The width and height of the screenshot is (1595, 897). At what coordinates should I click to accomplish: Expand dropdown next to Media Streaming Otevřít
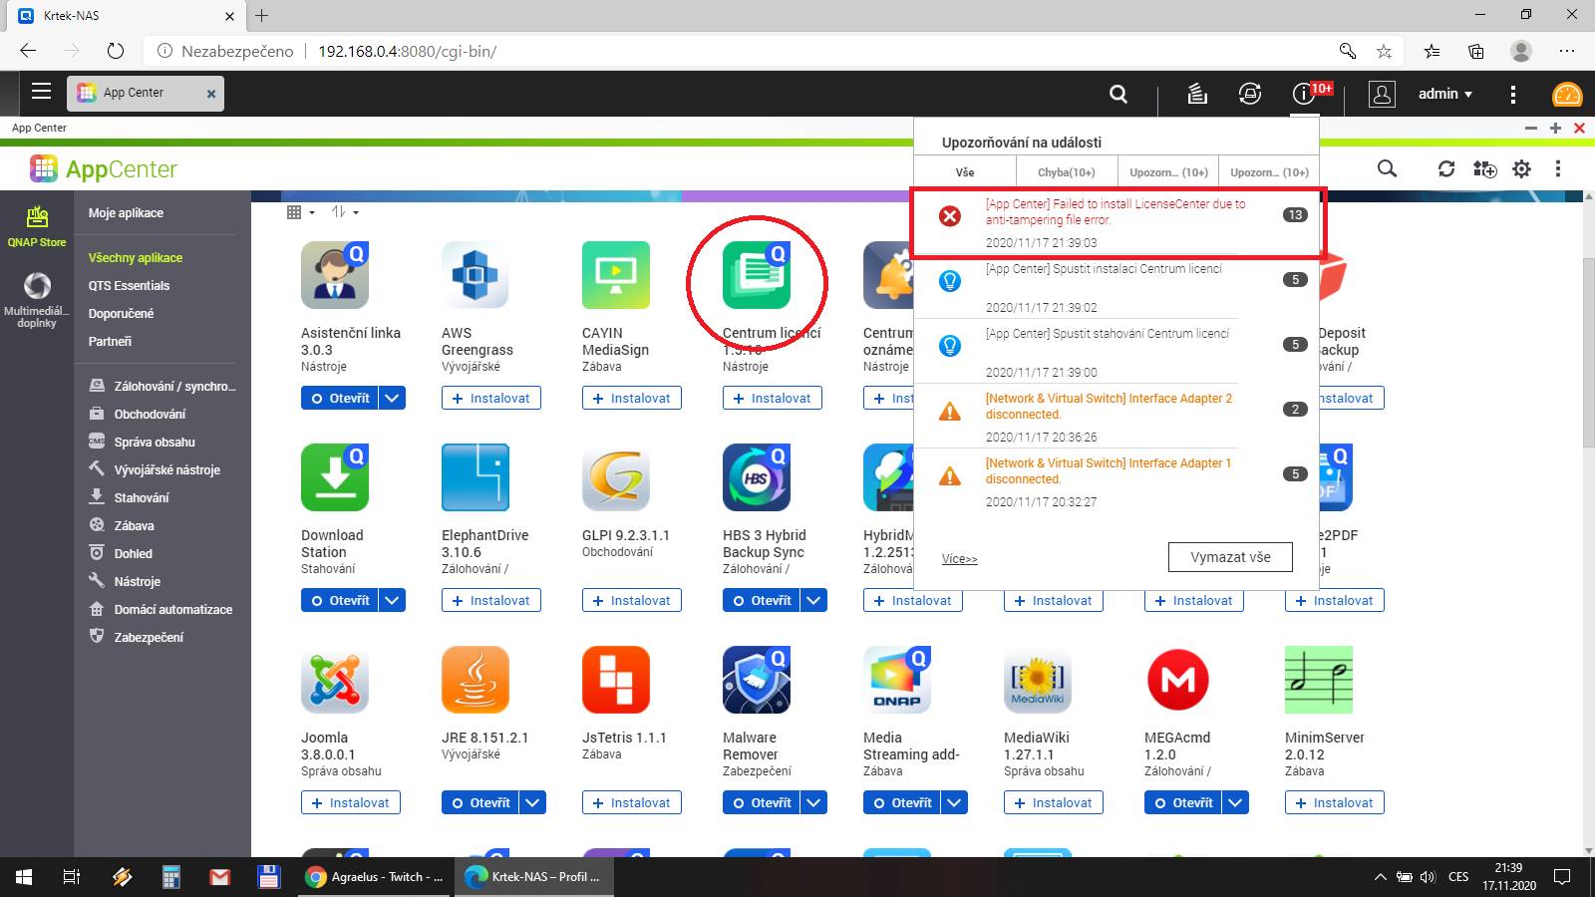pyautogui.click(x=955, y=802)
